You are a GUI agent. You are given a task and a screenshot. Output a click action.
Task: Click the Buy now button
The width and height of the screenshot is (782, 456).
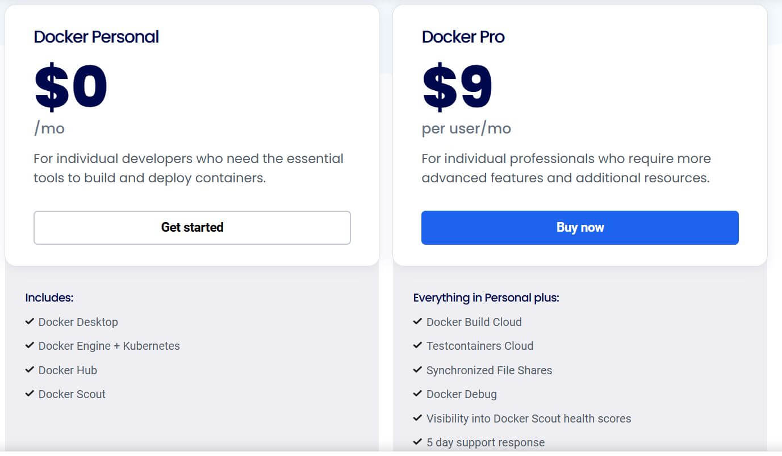580,228
